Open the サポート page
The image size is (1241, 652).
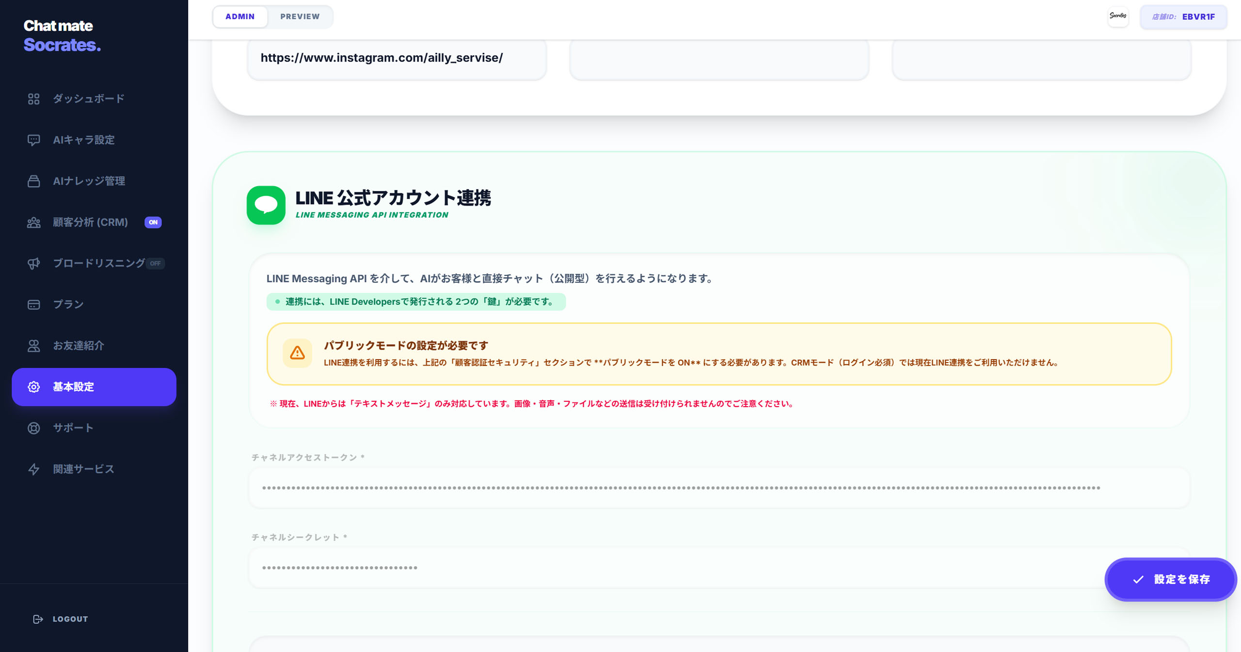pyautogui.click(x=94, y=428)
